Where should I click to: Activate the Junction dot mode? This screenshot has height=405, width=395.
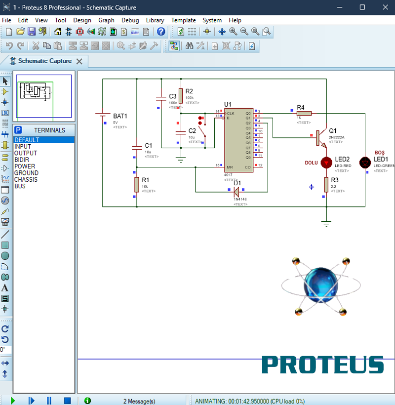[x=5, y=102]
